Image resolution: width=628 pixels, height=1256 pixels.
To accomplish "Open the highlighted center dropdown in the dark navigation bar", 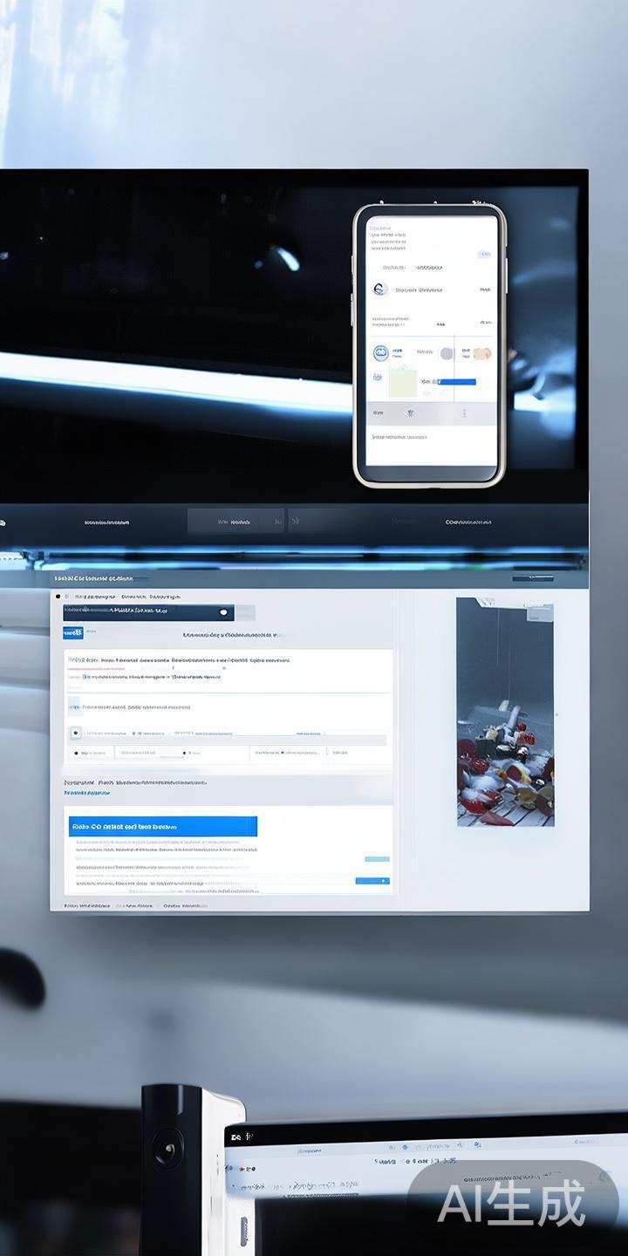I will tap(235, 522).
